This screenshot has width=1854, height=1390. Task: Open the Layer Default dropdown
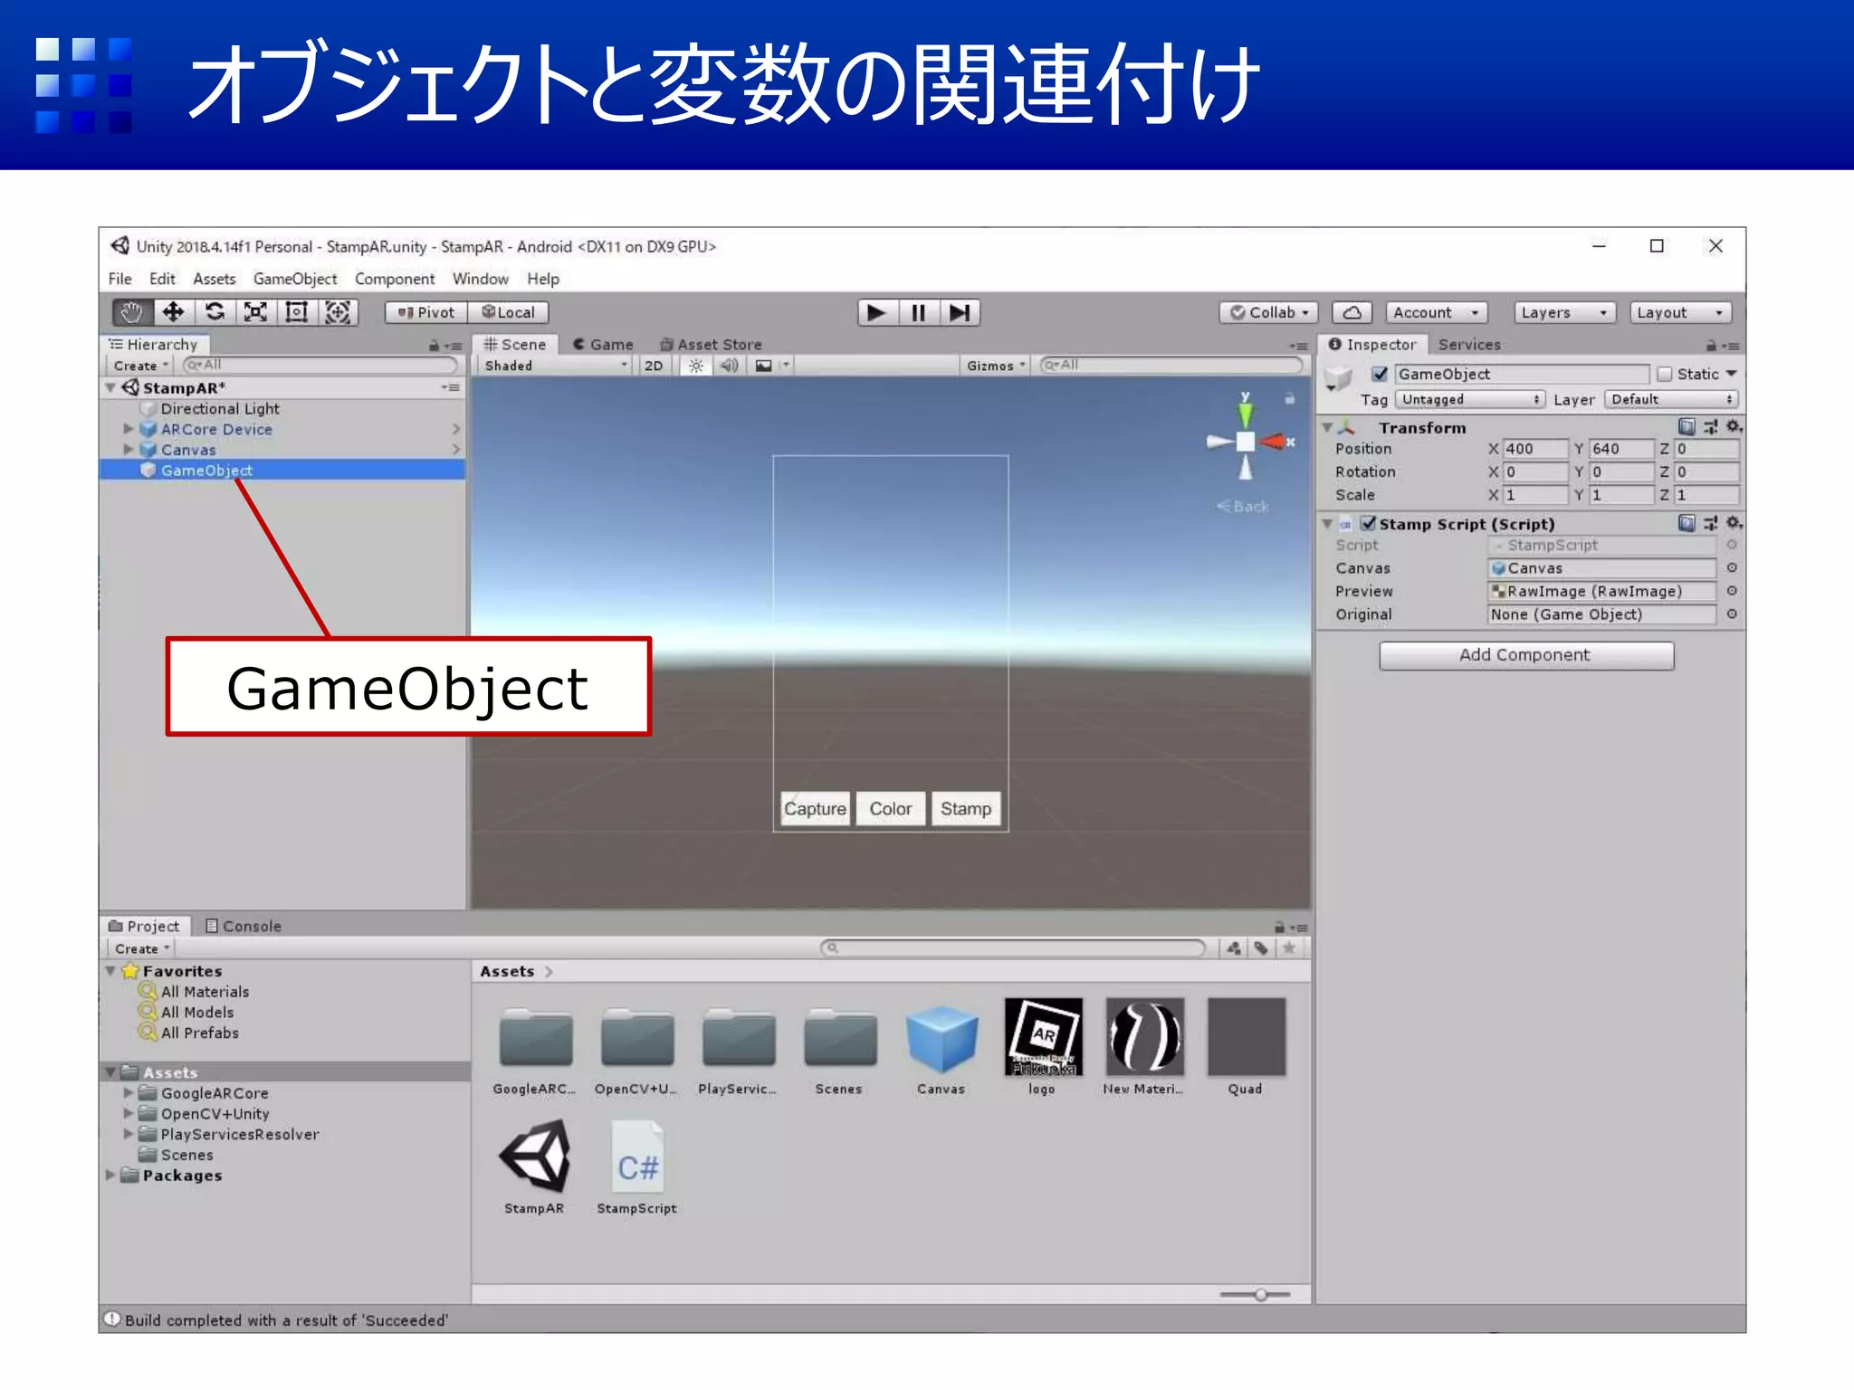(1671, 399)
